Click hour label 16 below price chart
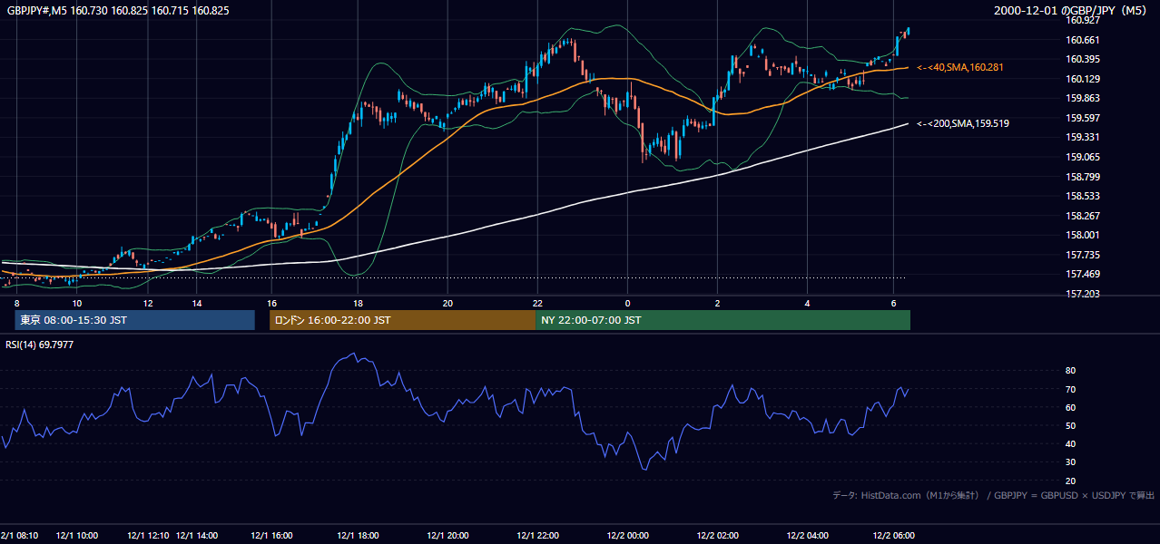Screen dimensions: 1160x544 point(271,303)
